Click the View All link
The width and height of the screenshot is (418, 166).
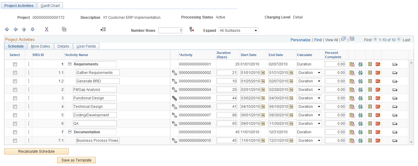coord(331,40)
